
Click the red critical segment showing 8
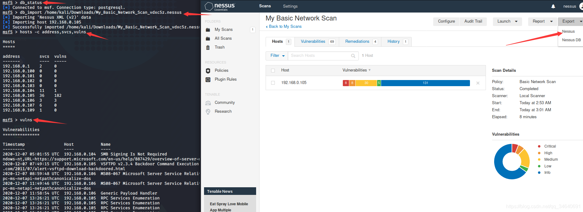coord(346,83)
